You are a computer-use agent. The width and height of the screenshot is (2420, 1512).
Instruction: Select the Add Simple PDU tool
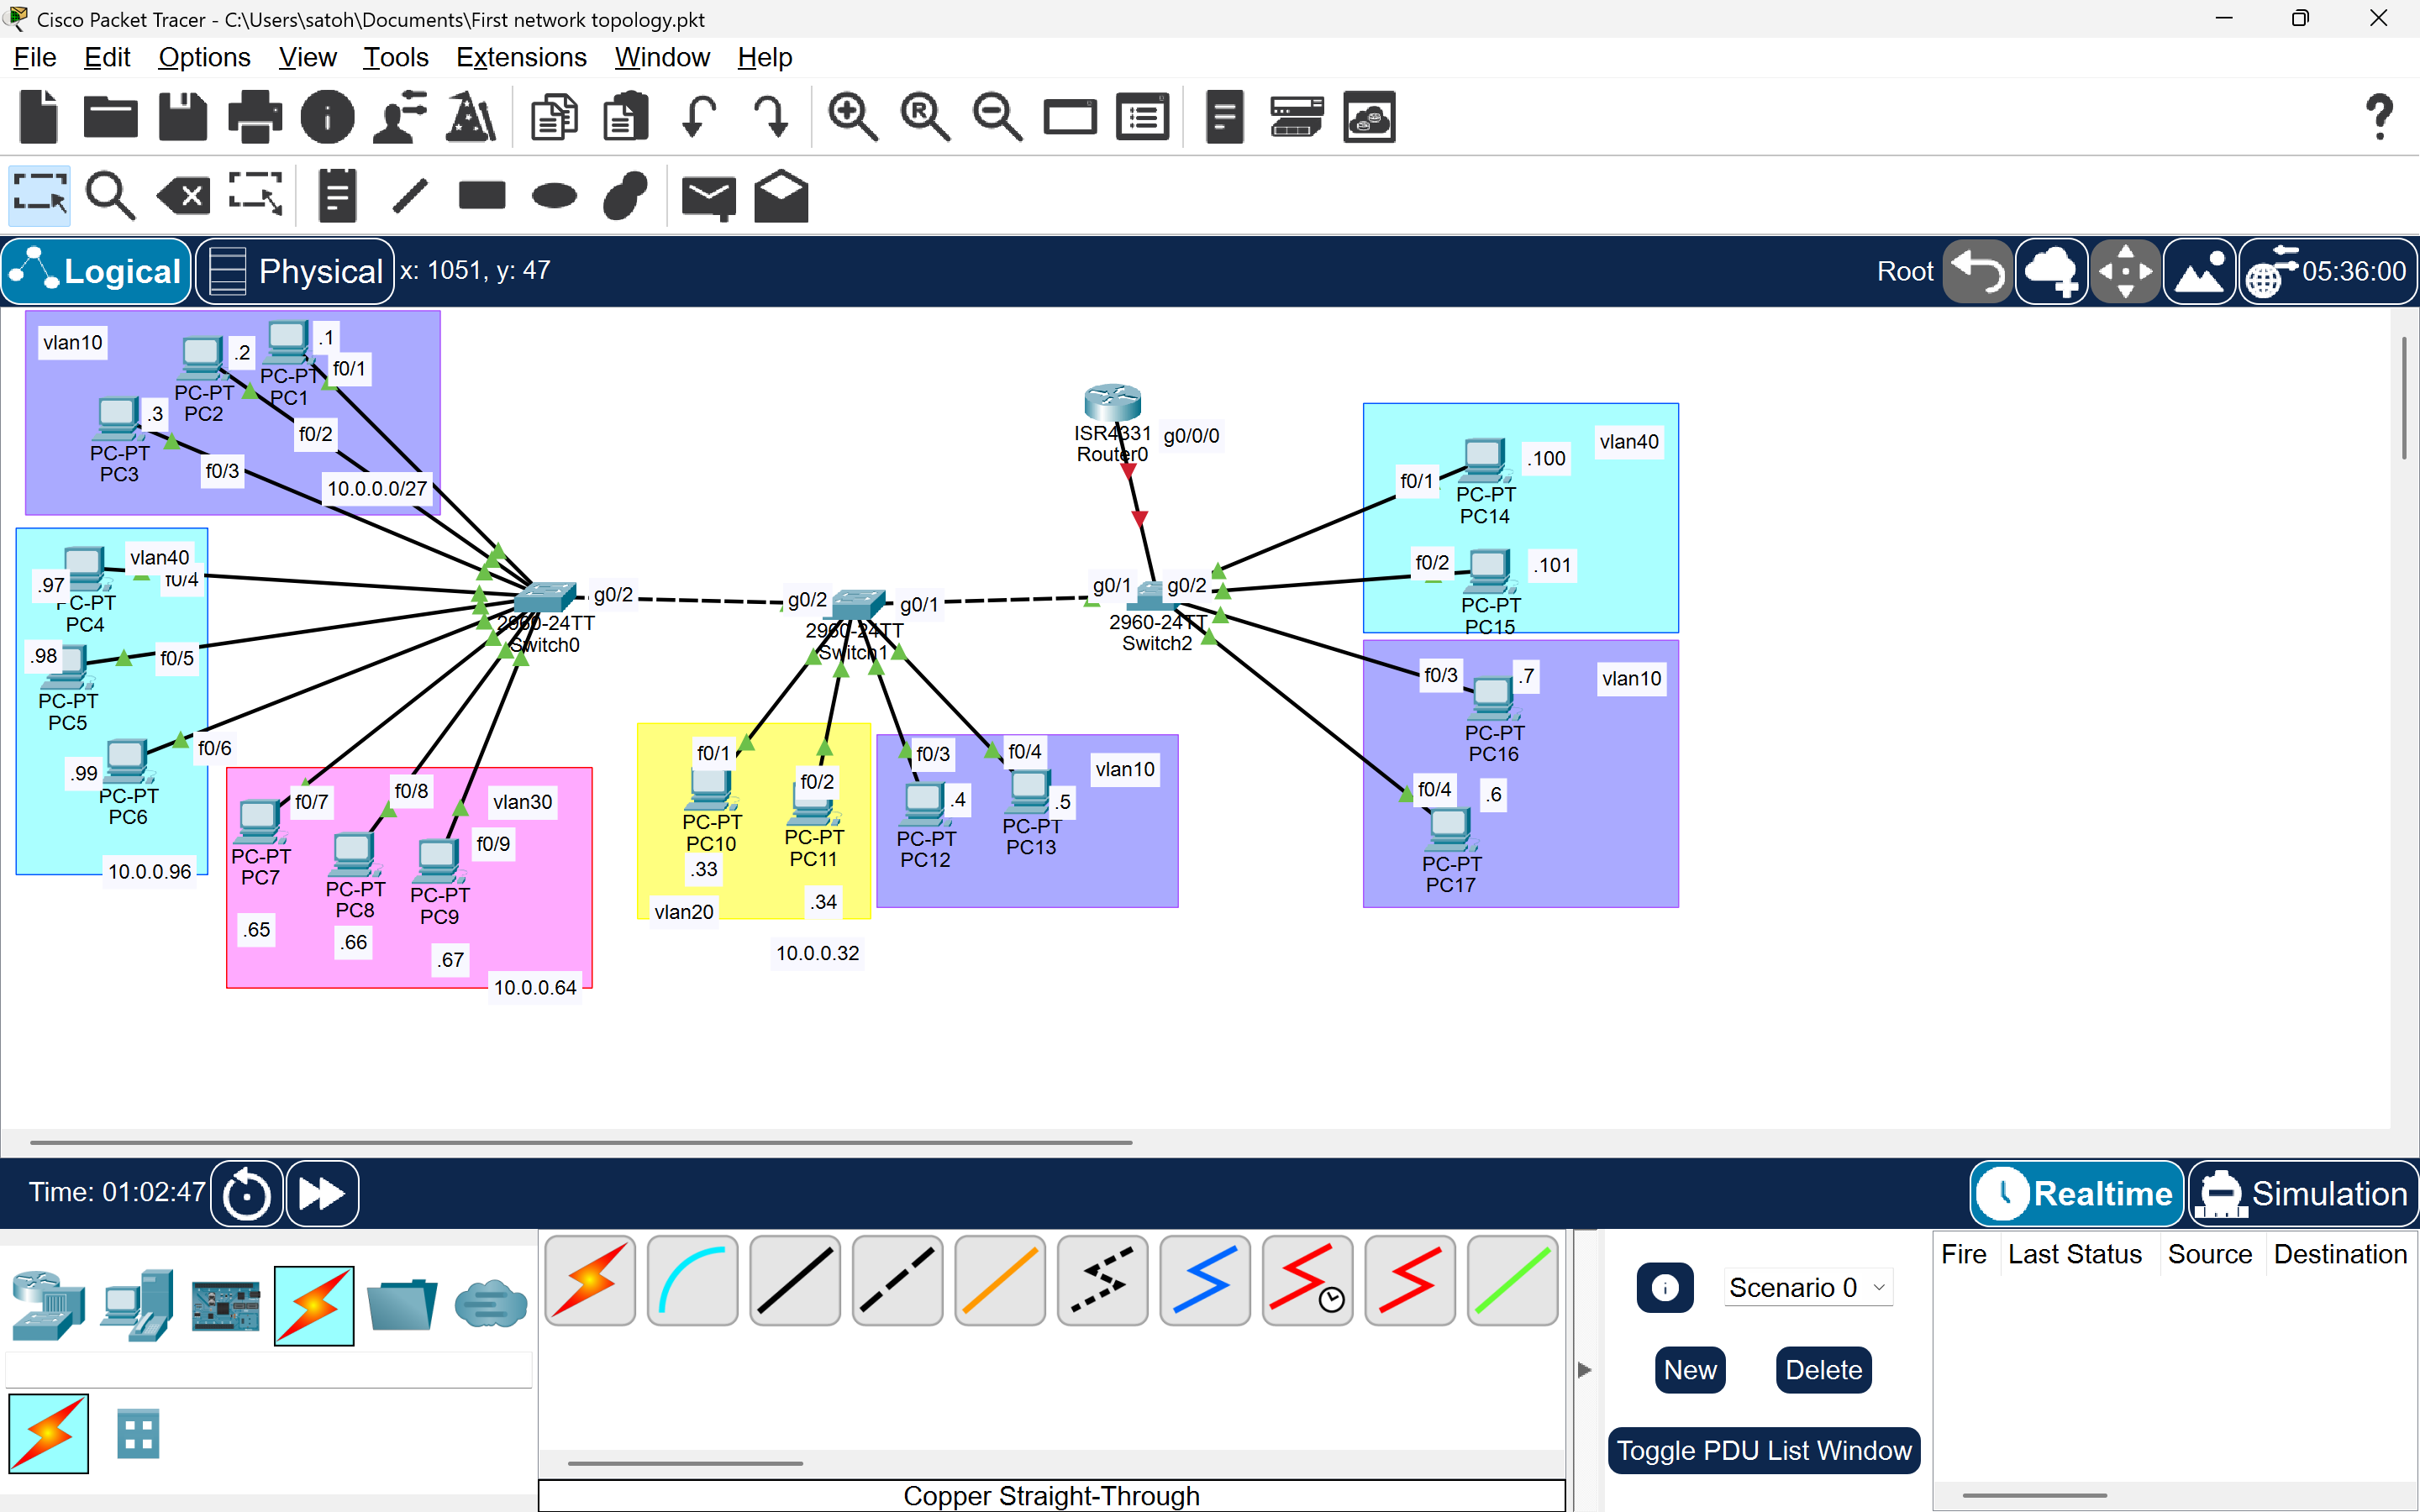[x=708, y=196]
